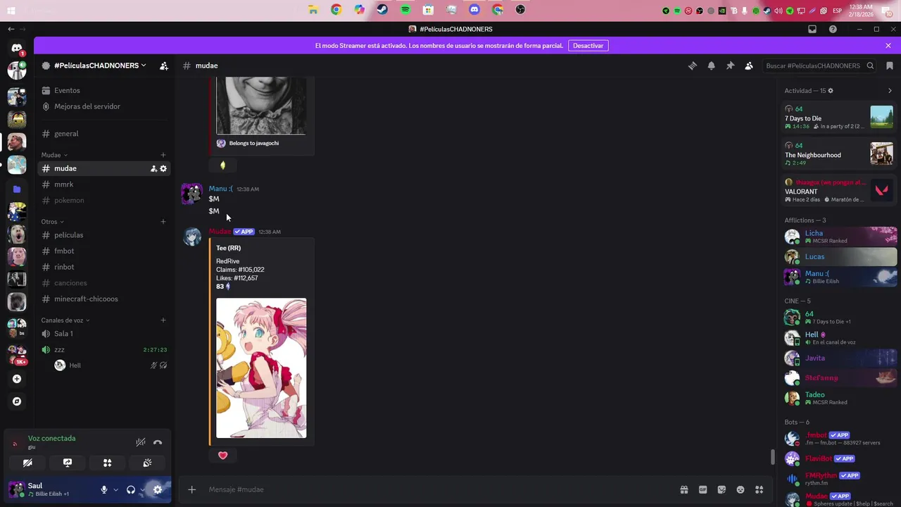Show pinned messages
The width and height of the screenshot is (901, 507).
click(730, 65)
